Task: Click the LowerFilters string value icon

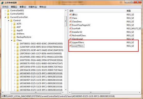Action: pos(70,46)
